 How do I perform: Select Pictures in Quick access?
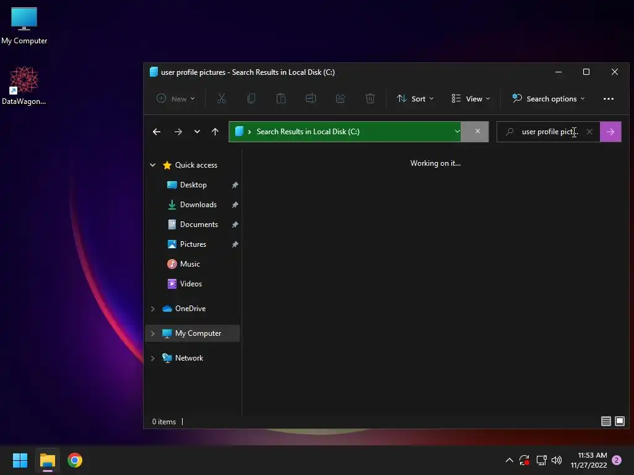pos(193,244)
